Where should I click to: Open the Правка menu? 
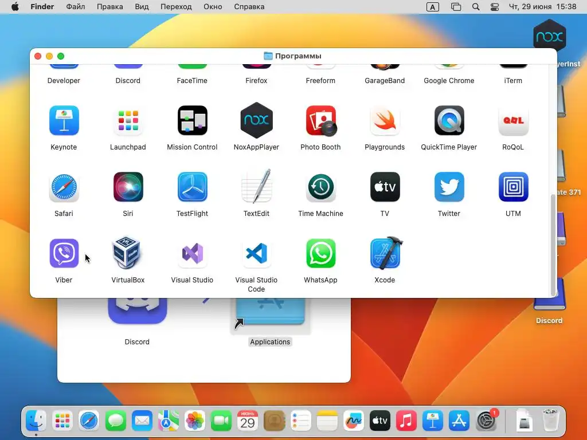109,7
